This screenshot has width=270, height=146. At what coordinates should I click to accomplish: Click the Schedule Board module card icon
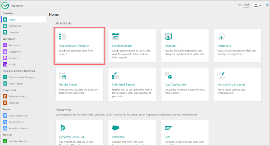click(x=116, y=36)
